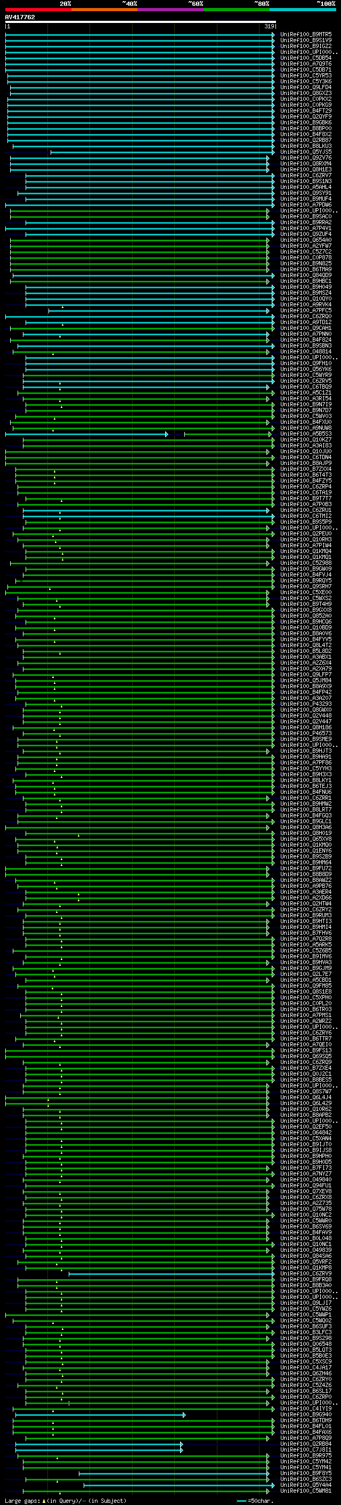Select the label UniRef100_C4IYI9
Image resolution: width=341 pixels, height=1505 pixels.
pyautogui.click(x=306, y=1408)
